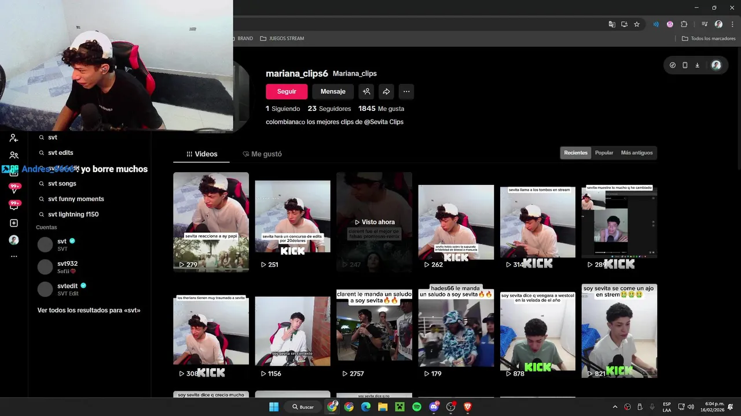741x416 pixels.
Task: Click the magnifier icon beside "svt songs"
Action: 42,183
